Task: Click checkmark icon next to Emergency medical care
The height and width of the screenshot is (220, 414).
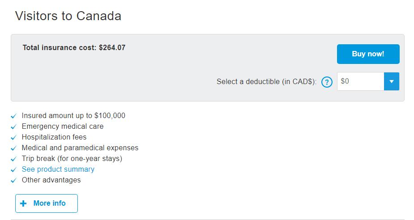Action: (x=14, y=127)
